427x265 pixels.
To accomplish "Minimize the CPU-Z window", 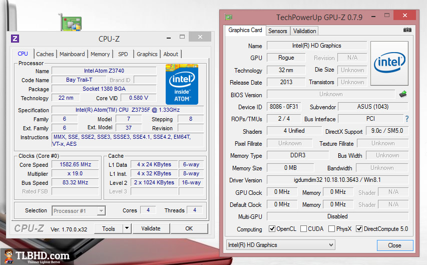I will coord(169,38).
